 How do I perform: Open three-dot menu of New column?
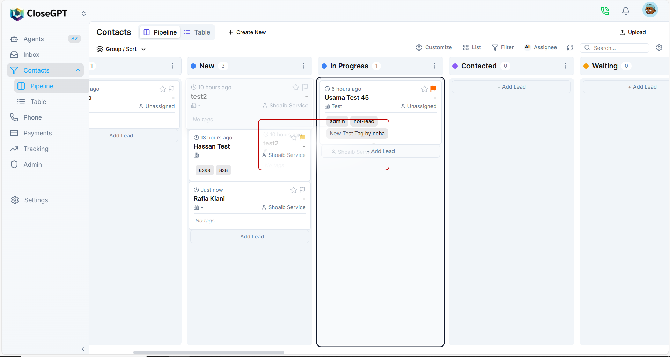coord(303,66)
